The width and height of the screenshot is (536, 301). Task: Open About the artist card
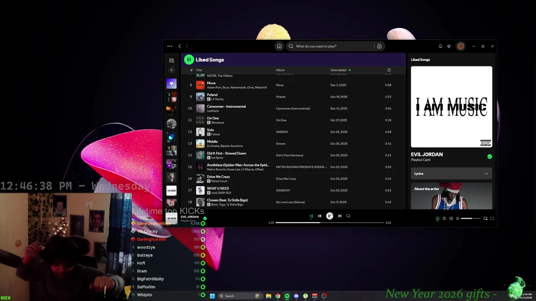tap(451, 196)
